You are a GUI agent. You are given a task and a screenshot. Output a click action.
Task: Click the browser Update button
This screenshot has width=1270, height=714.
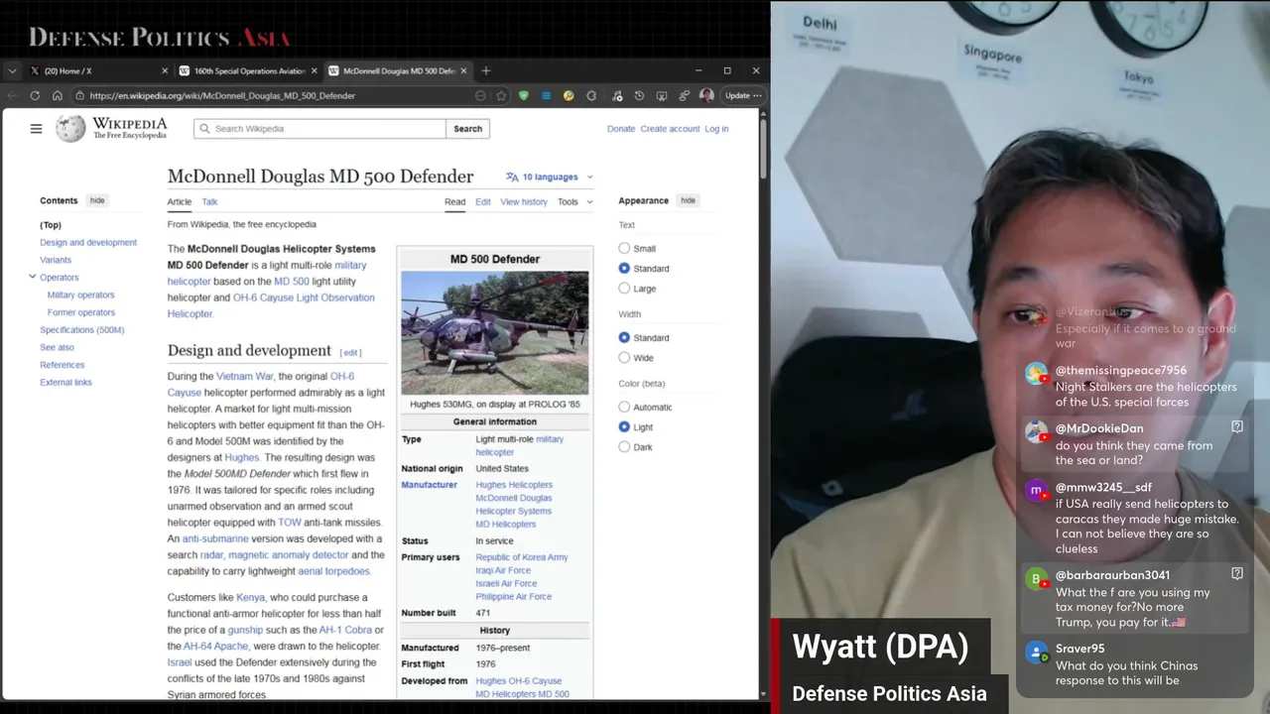[x=742, y=96]
